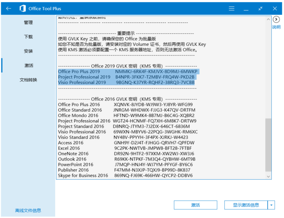Open dropdown arrow beside 显示激活信息
Screen dimensions: 284x218
[271, 205]
